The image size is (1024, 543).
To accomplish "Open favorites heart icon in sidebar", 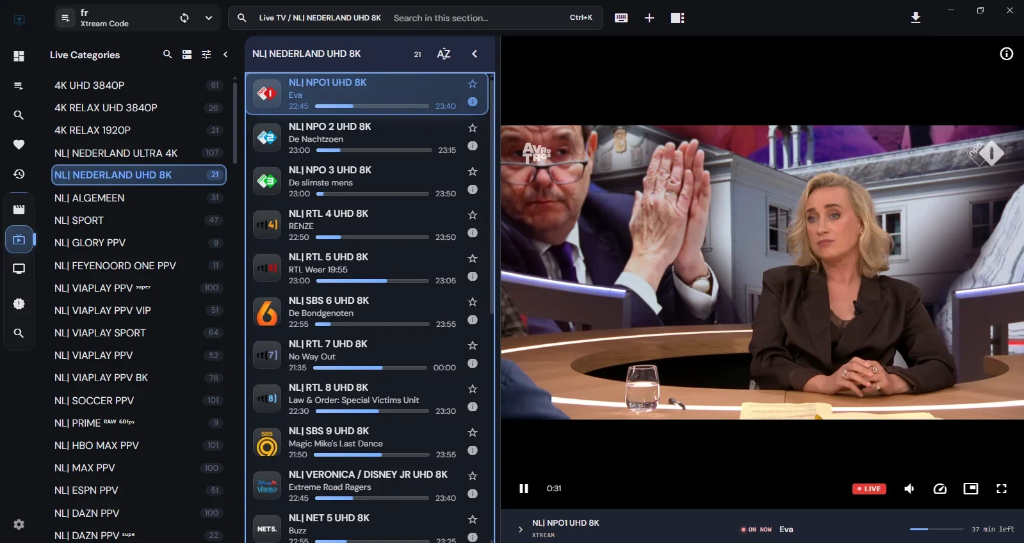I will pyautogui.click(x=19, y=145).
